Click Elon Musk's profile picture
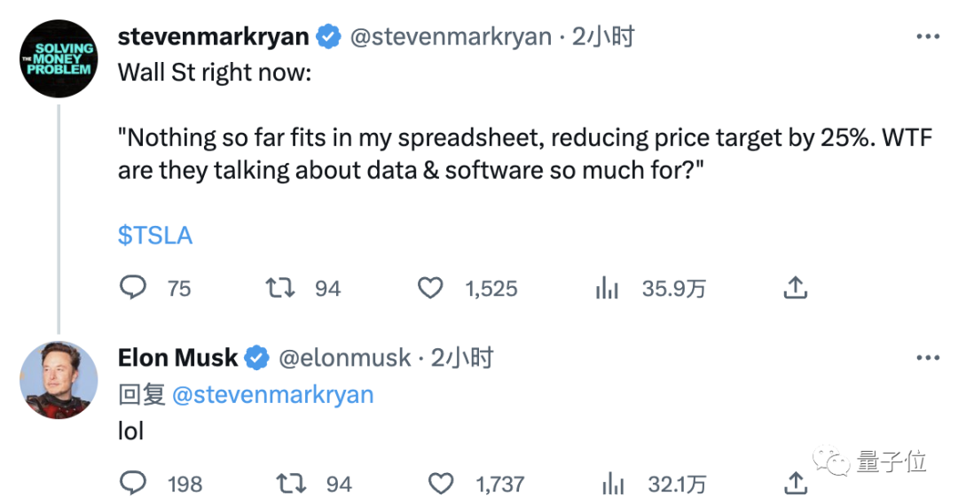This screenshot has width=958, height=504. (x=59, y=380)
